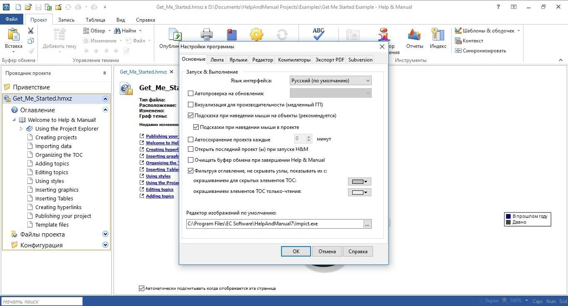Switch to Лента tab in settings dialog
This screenshot has height=306, width=568.
coord(217,60)
